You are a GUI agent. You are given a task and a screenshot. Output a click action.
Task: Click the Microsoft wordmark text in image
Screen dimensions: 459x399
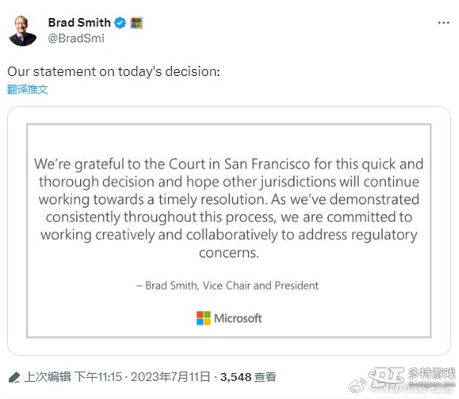click(x=238, y=318)
